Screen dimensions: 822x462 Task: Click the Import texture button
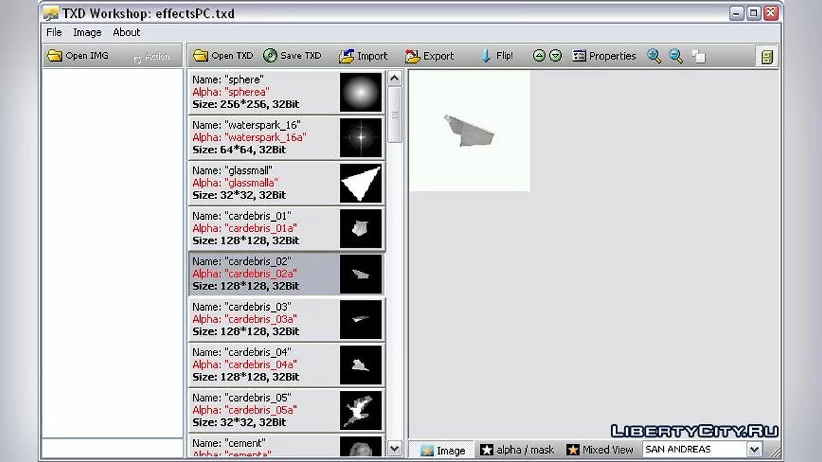[x=364, y=56]
